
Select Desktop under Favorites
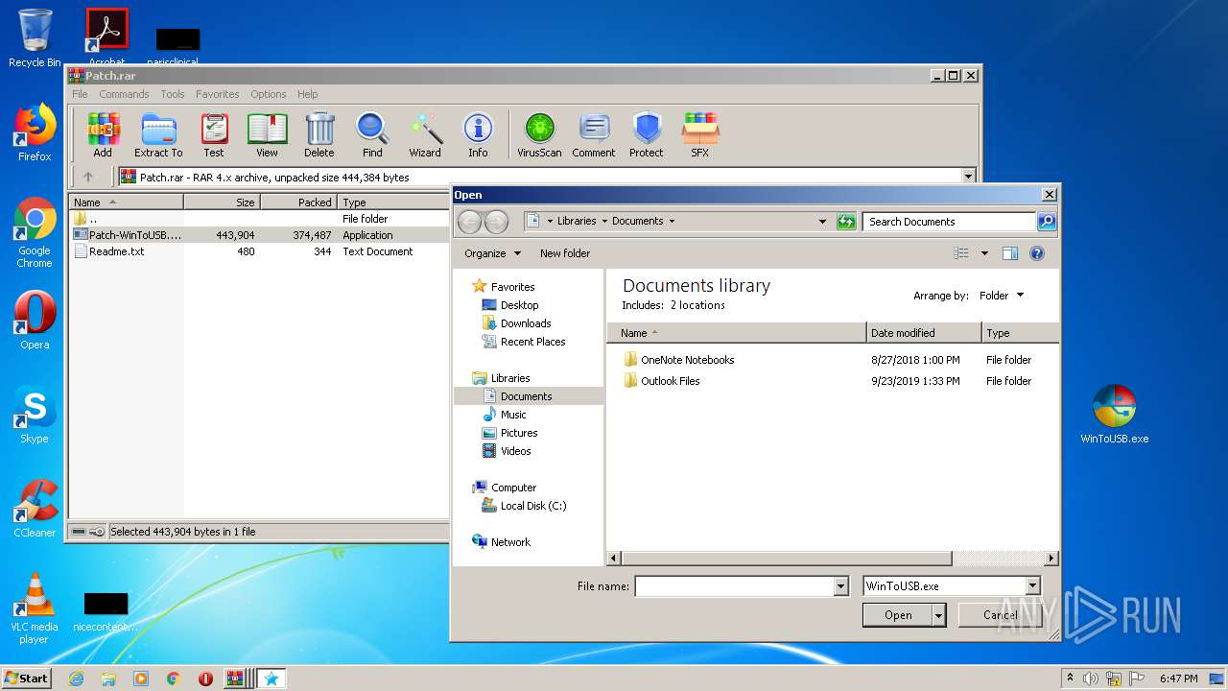coord(519,305)
